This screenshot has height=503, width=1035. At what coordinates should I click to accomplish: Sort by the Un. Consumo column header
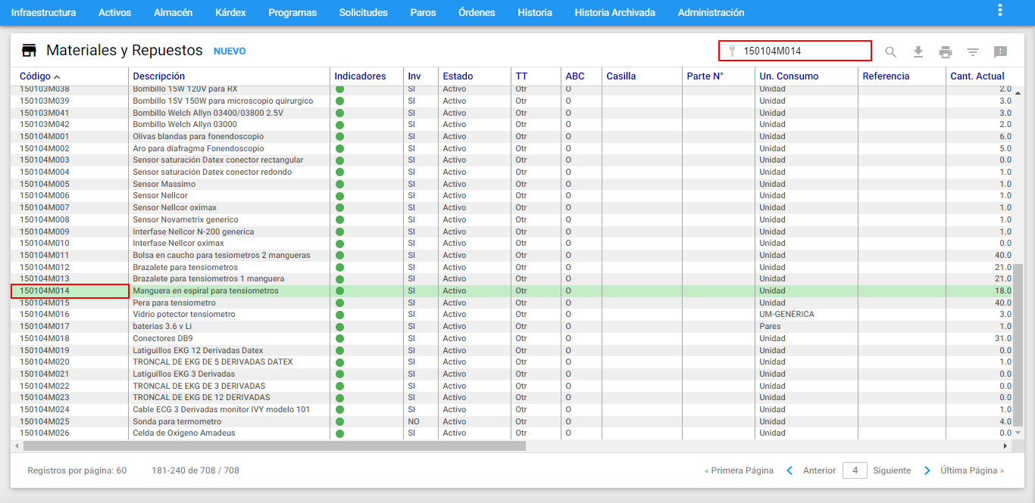coord(789,76)
